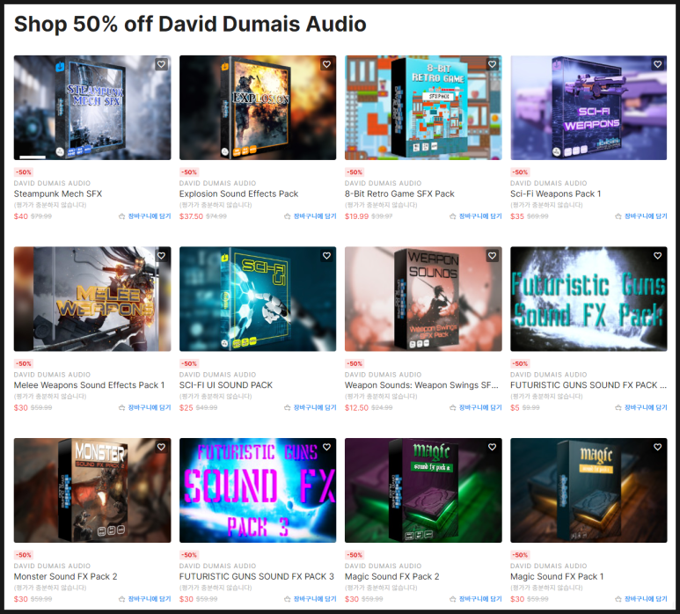680x614 pixels.
Task: Favorite Explosion Sound Effects Pack heart icon
Action: pos(326,64)
